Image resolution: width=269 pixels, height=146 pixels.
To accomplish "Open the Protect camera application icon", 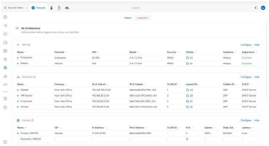I will click(52, 8).
